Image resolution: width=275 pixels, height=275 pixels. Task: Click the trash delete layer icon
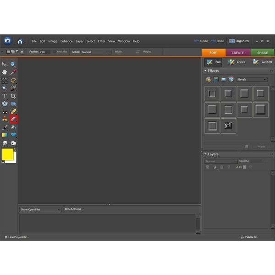point(222,167)
